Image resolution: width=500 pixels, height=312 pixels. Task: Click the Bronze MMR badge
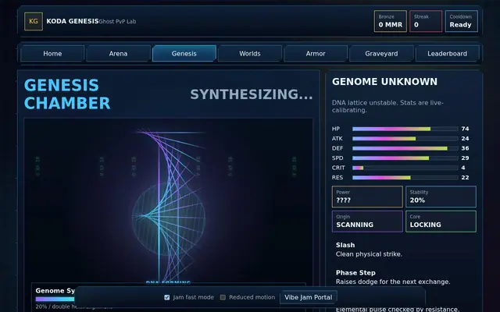pyautogui.click(x=391, y=21)
